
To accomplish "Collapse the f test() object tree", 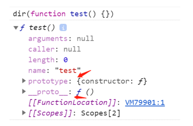I will click(x=16, y=28).
